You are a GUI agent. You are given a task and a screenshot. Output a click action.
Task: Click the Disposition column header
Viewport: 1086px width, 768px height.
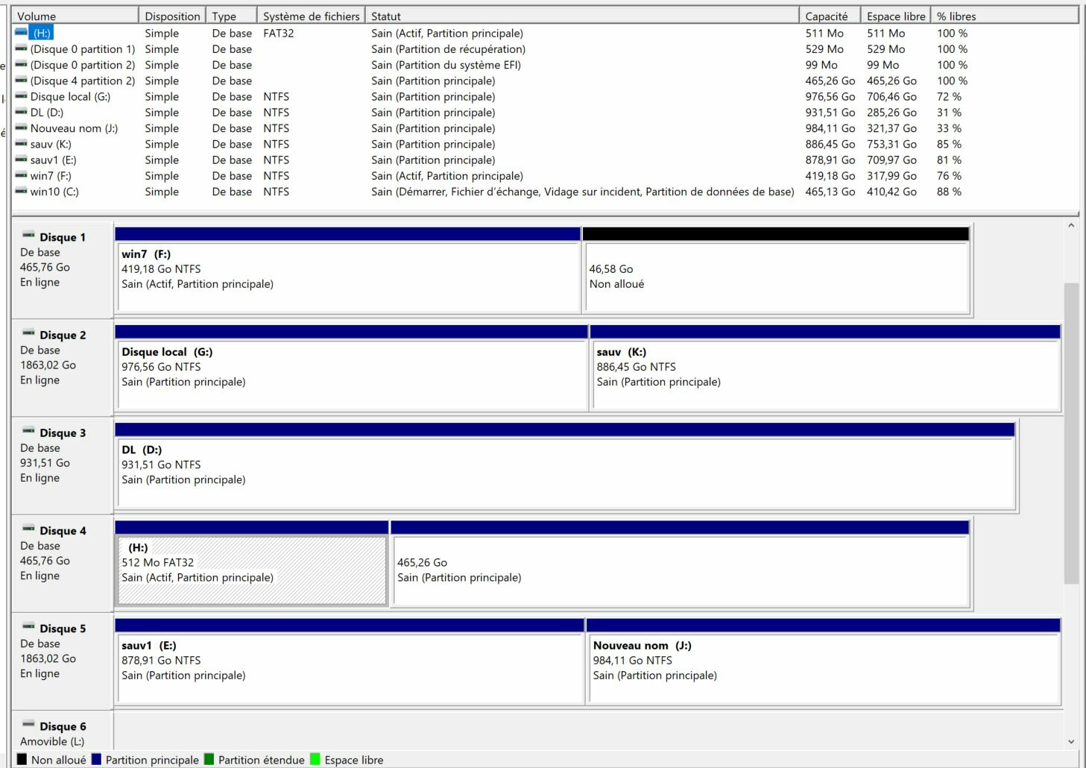coord(172,16)
